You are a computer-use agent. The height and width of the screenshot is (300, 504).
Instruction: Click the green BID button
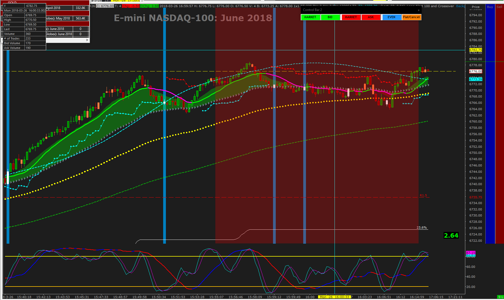click(330, 17)
